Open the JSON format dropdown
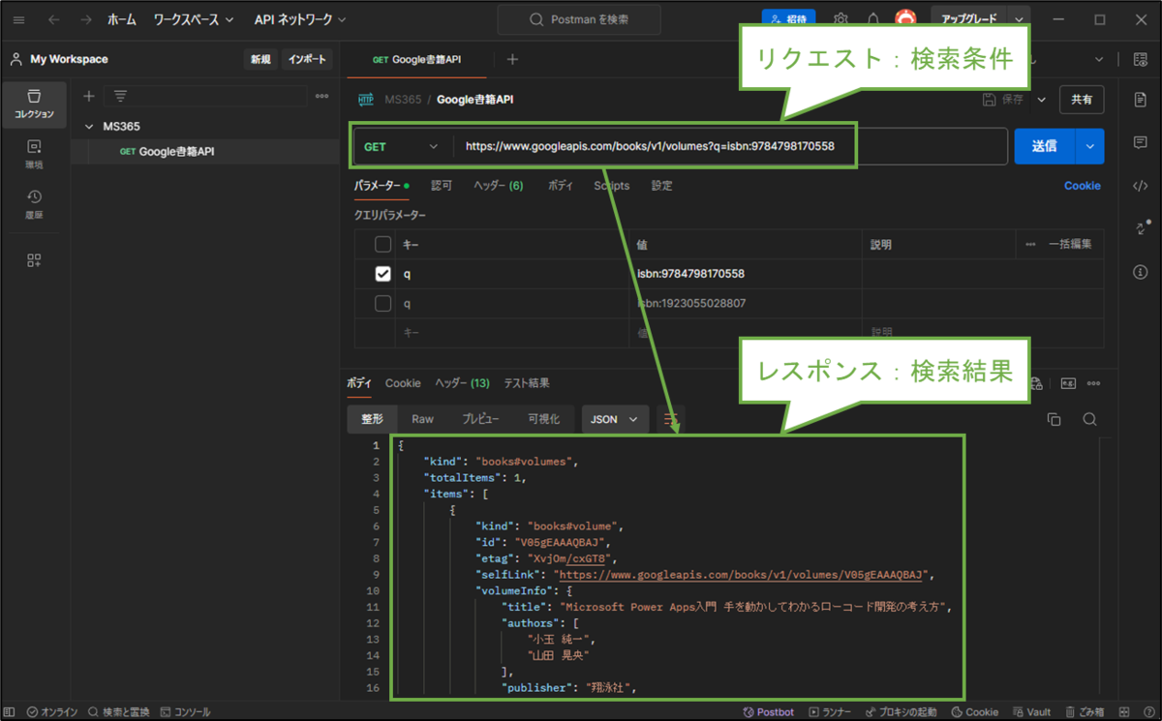The width and height of the screenshot is (1162, 721). [x=615, y=419]
